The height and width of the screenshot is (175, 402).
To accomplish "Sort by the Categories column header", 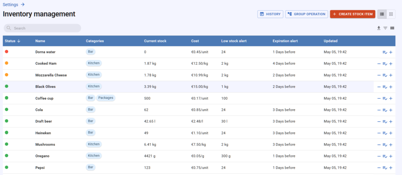I will (x=95, y=41).
